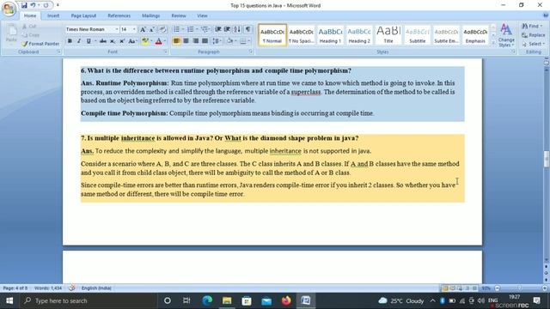
Task: Open File Explorer from the taskbar
Action: 227,300
